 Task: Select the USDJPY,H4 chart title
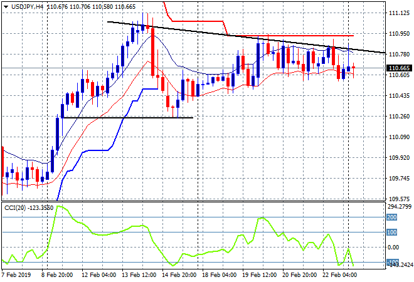pyautogui.click(x=27, y=7)
